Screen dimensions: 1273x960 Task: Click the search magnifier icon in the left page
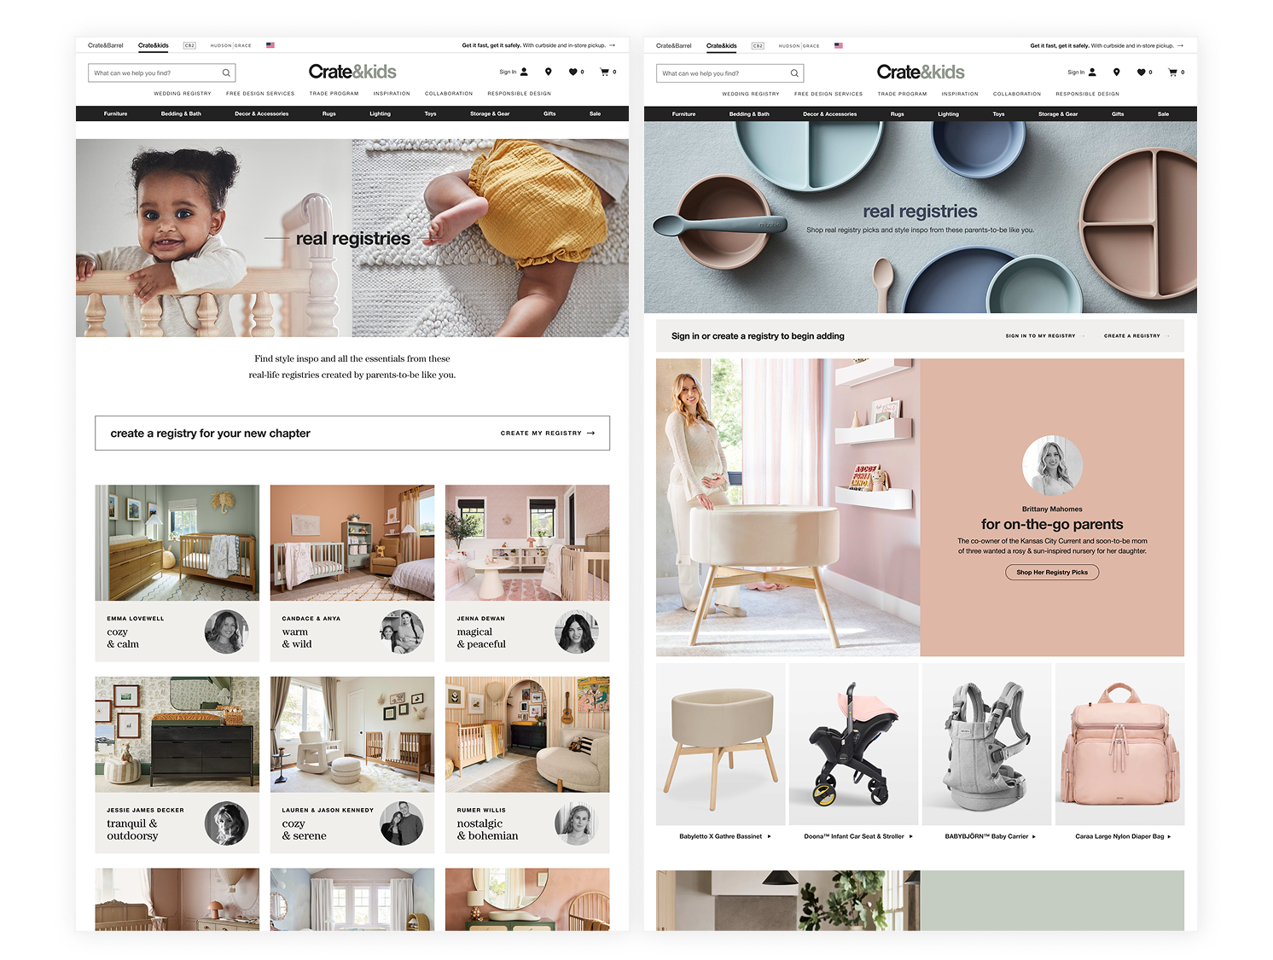(226, 73)
